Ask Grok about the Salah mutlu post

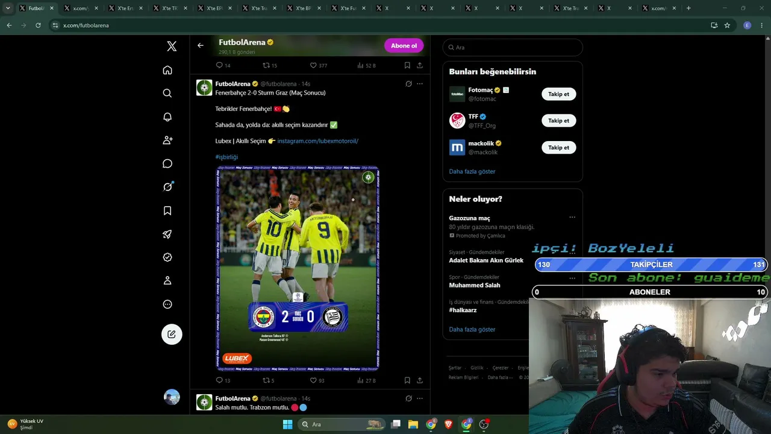(408, 398)
